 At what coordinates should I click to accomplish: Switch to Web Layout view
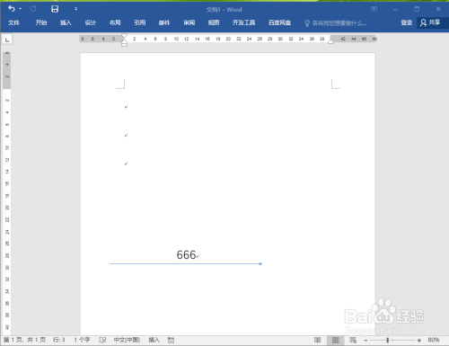tap(353, 340)
